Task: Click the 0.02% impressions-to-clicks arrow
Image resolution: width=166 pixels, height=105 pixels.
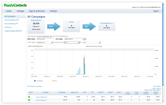Action: pos(54,27)
